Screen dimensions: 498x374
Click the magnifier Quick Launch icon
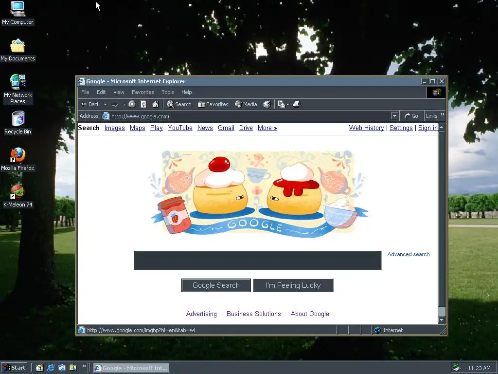(73, 368)
